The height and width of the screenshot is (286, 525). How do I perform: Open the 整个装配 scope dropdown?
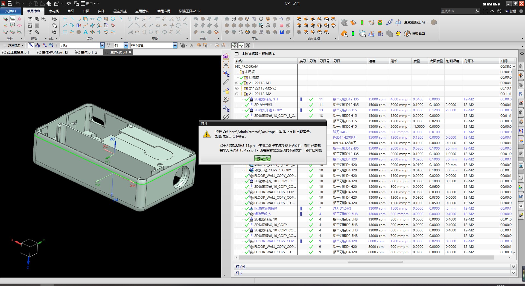175,45
